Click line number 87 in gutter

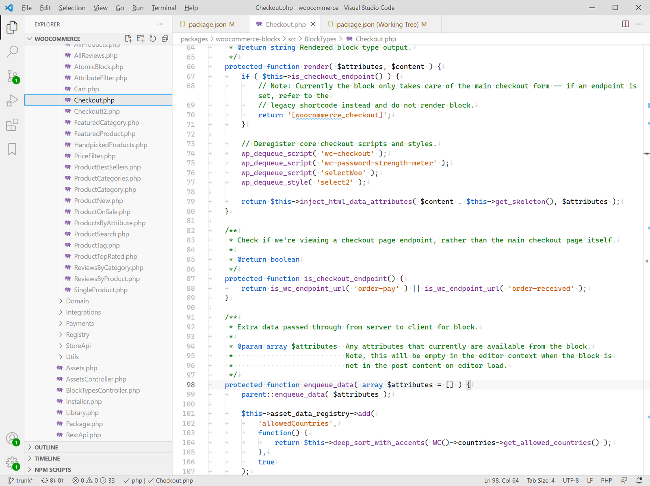tap(191, 279)
